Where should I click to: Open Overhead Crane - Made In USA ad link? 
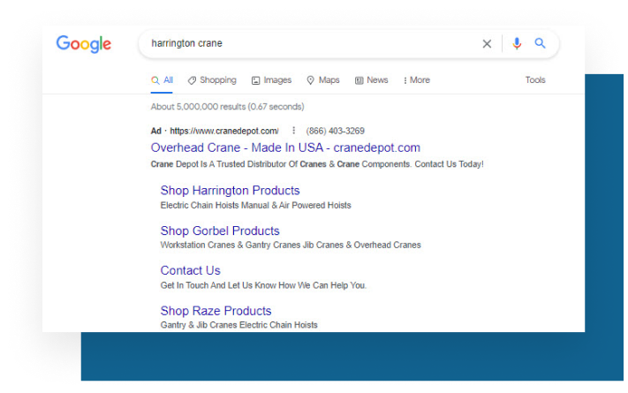coord(285,147)
